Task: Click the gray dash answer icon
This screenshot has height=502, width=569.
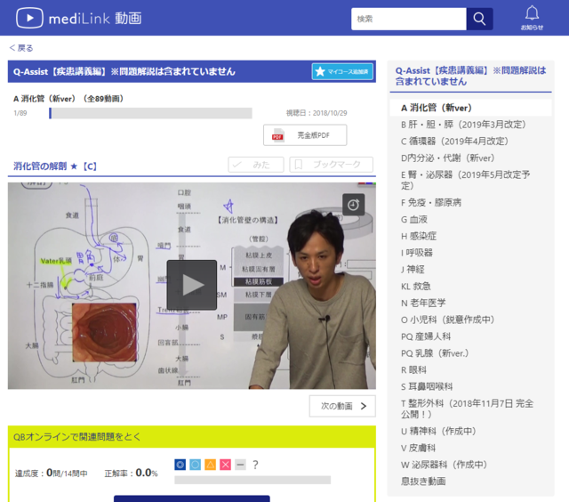Action: tap(240, 465)
